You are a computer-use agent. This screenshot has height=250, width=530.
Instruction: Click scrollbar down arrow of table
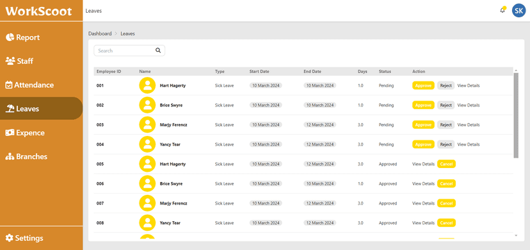click(x=516, y=235)
